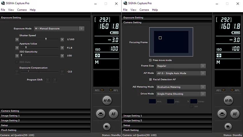Expand Image Setting 1 in left window
The height and width of the screenshot is (137, 243).
pyautogui.click(x=45, y=116)
